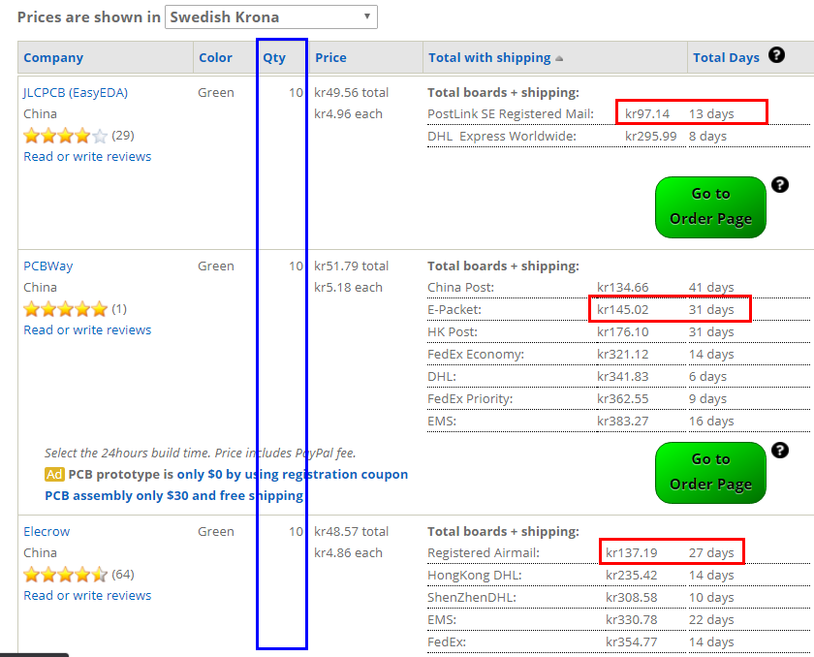Viewport: 814px width, 657px height.
Task: Select Registered Airmail price kr137.19
Action: coord(632,553)
